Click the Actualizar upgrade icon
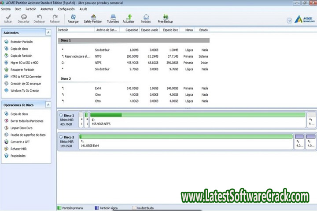The height and width of the screenshot is (211, 317). (x=129, y=17)
